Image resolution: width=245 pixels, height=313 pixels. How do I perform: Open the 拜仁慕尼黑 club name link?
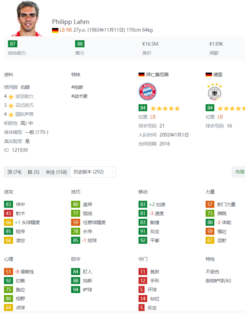click(157, 75)
